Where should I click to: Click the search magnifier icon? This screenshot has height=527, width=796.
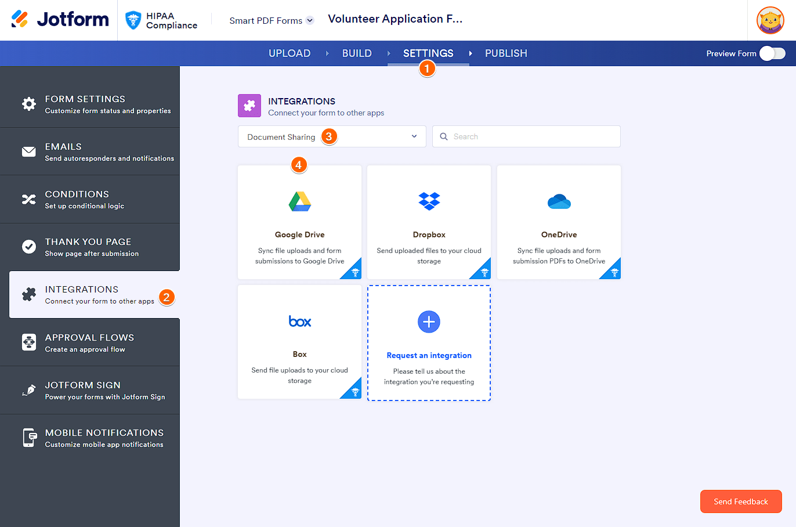click(444, 136)
